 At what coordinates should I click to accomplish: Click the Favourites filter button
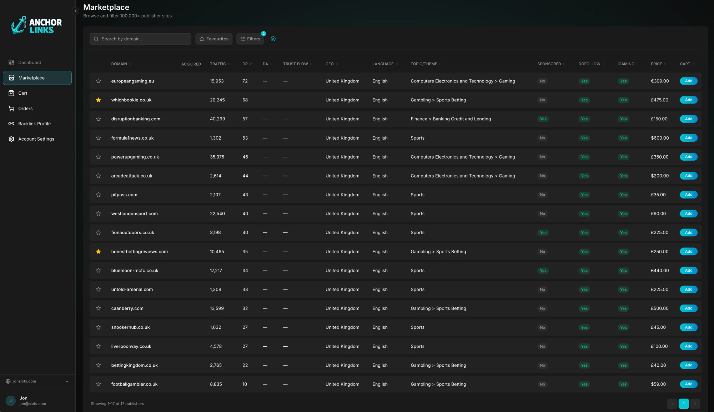point(214,39)
